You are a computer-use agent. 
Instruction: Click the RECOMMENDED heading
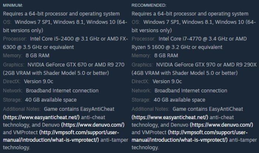click(x=149, y=5)
